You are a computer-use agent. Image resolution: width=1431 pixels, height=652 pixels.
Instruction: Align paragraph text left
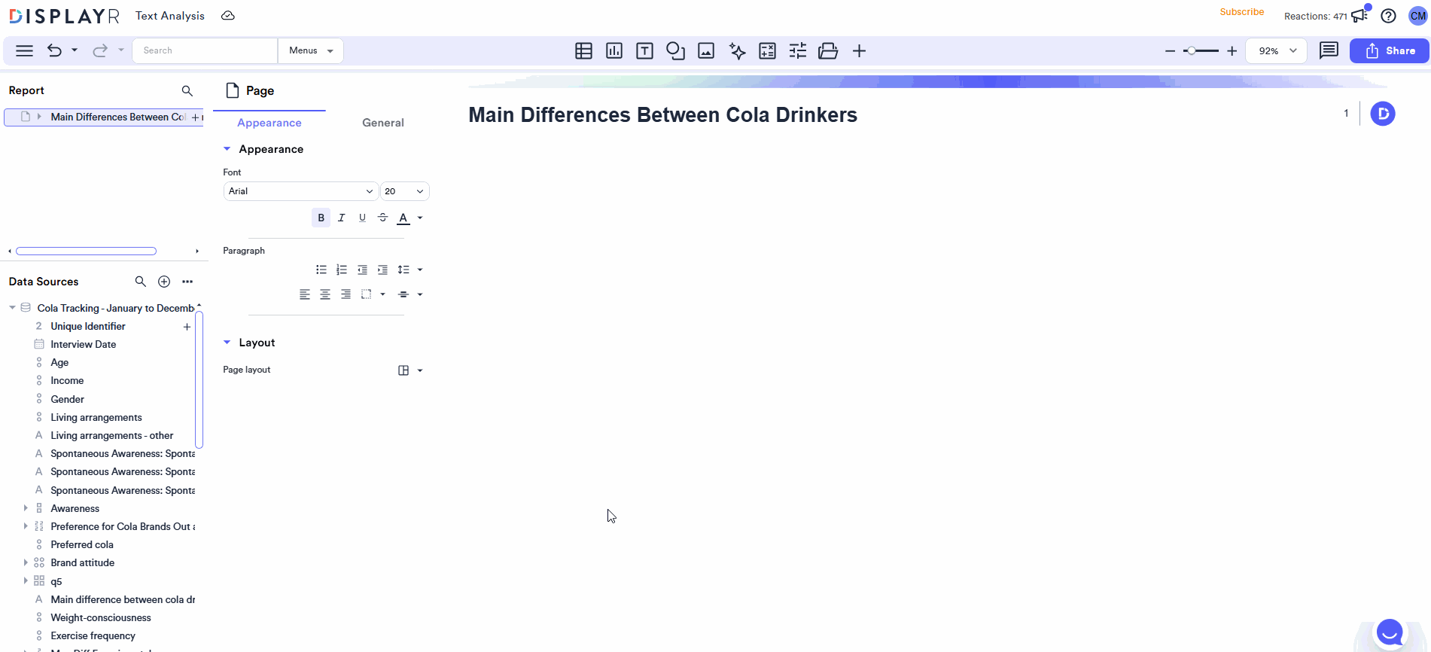pos(305,294)
